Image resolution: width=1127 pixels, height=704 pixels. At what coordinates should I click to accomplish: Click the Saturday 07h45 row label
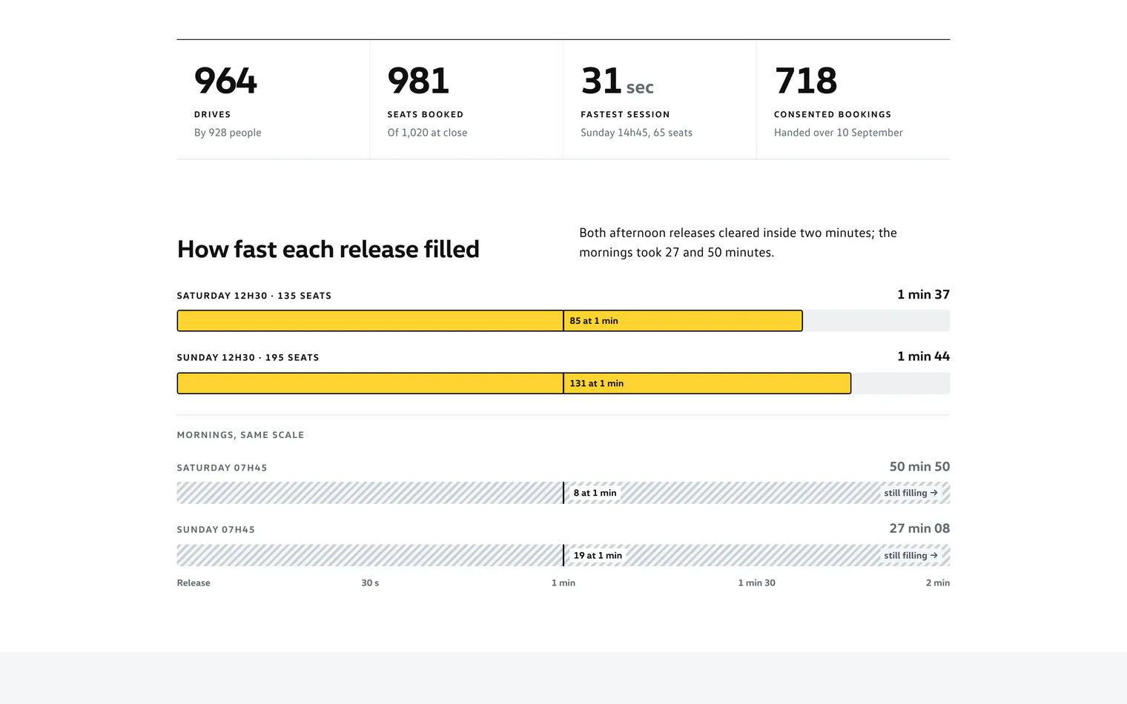point(222,468)
